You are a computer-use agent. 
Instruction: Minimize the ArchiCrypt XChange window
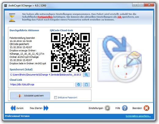135,5
